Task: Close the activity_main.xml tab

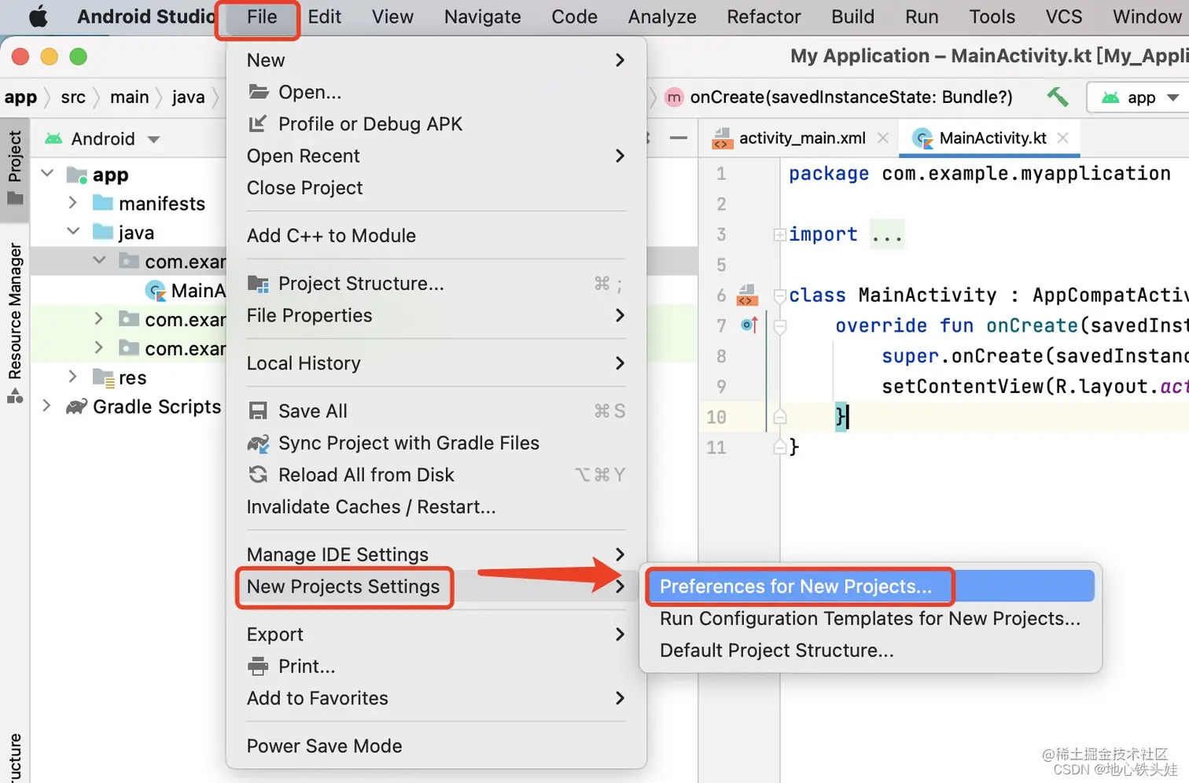Action: 883,138
